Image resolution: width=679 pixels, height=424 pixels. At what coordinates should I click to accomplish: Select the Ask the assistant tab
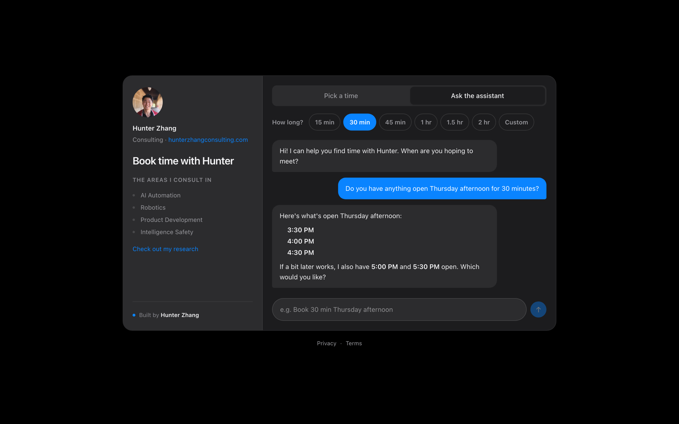[477, 96]
